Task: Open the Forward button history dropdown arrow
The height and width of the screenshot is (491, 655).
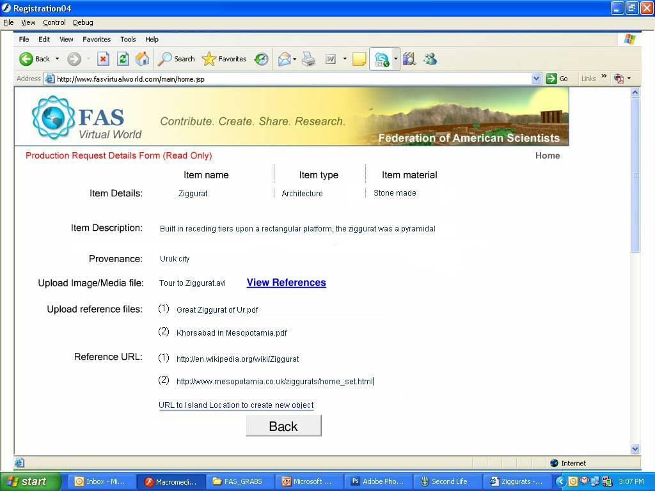Action: pyautogui.click(x=88, y=59)
